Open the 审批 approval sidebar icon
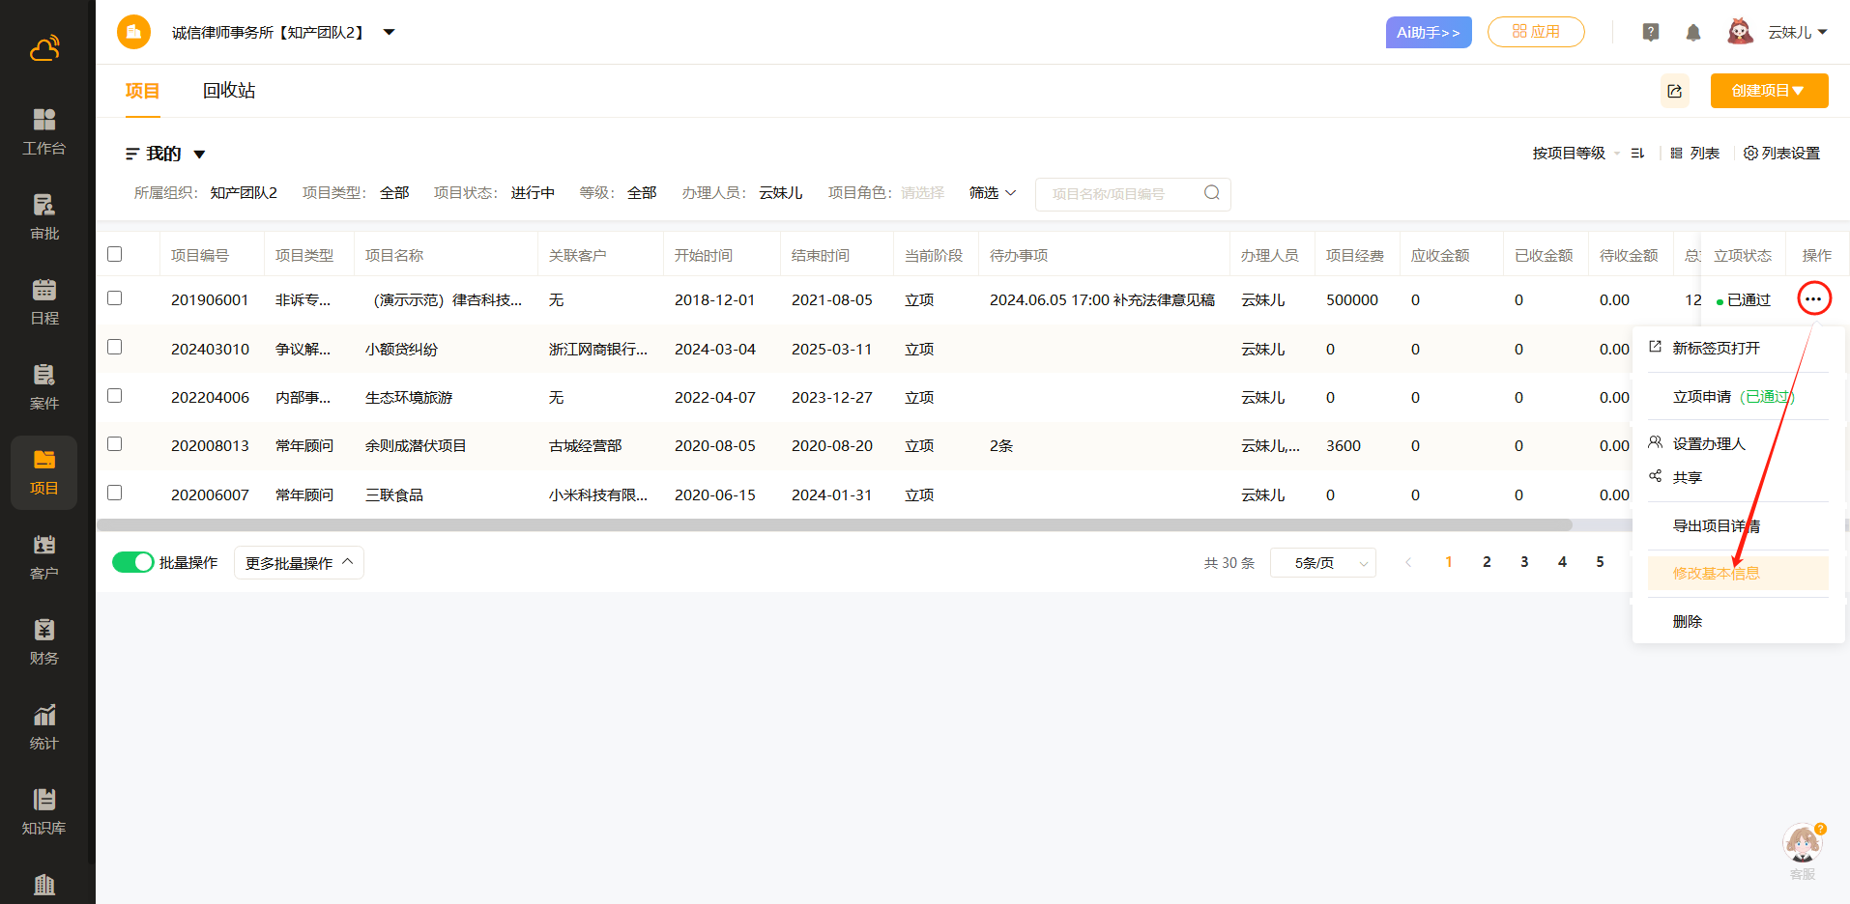 44,215
